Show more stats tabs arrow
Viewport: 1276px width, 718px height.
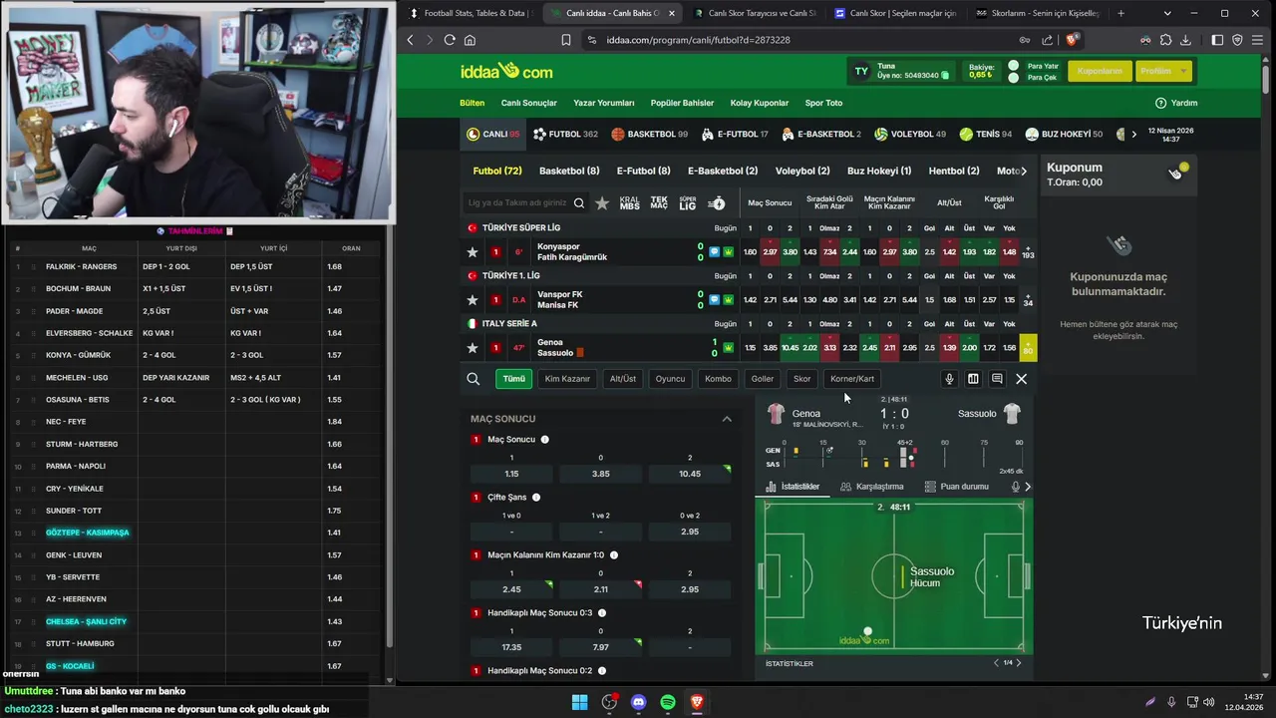click(1028, 487)
